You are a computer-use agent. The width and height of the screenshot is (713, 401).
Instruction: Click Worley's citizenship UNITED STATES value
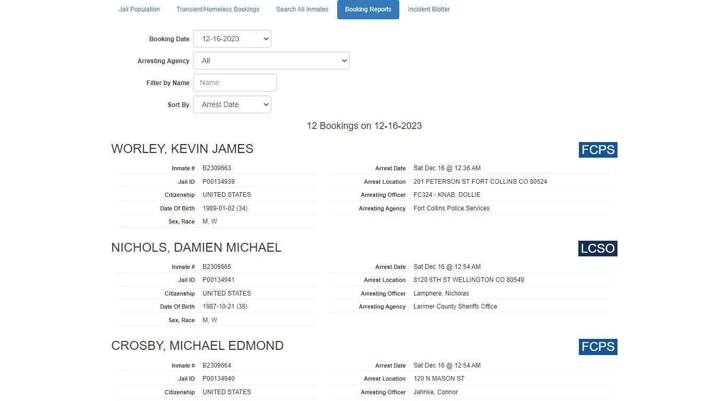227,195
